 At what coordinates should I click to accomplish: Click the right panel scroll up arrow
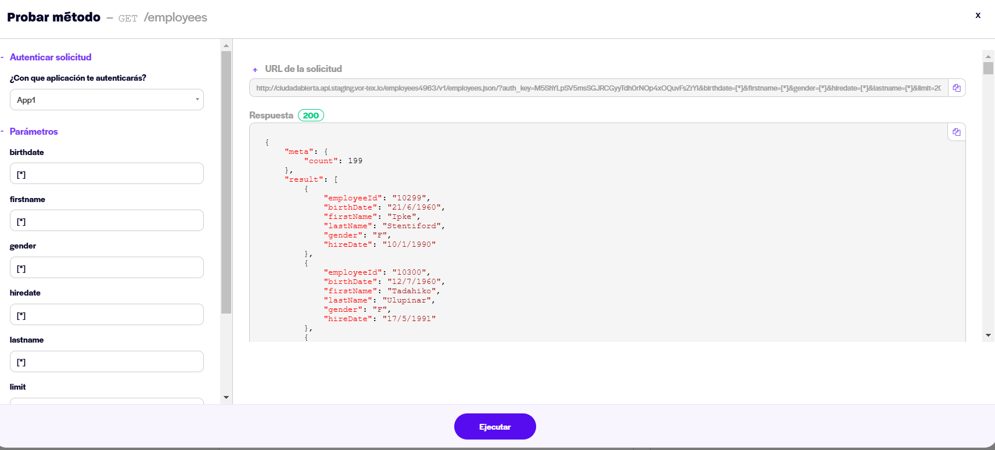(x=988, y=57)
